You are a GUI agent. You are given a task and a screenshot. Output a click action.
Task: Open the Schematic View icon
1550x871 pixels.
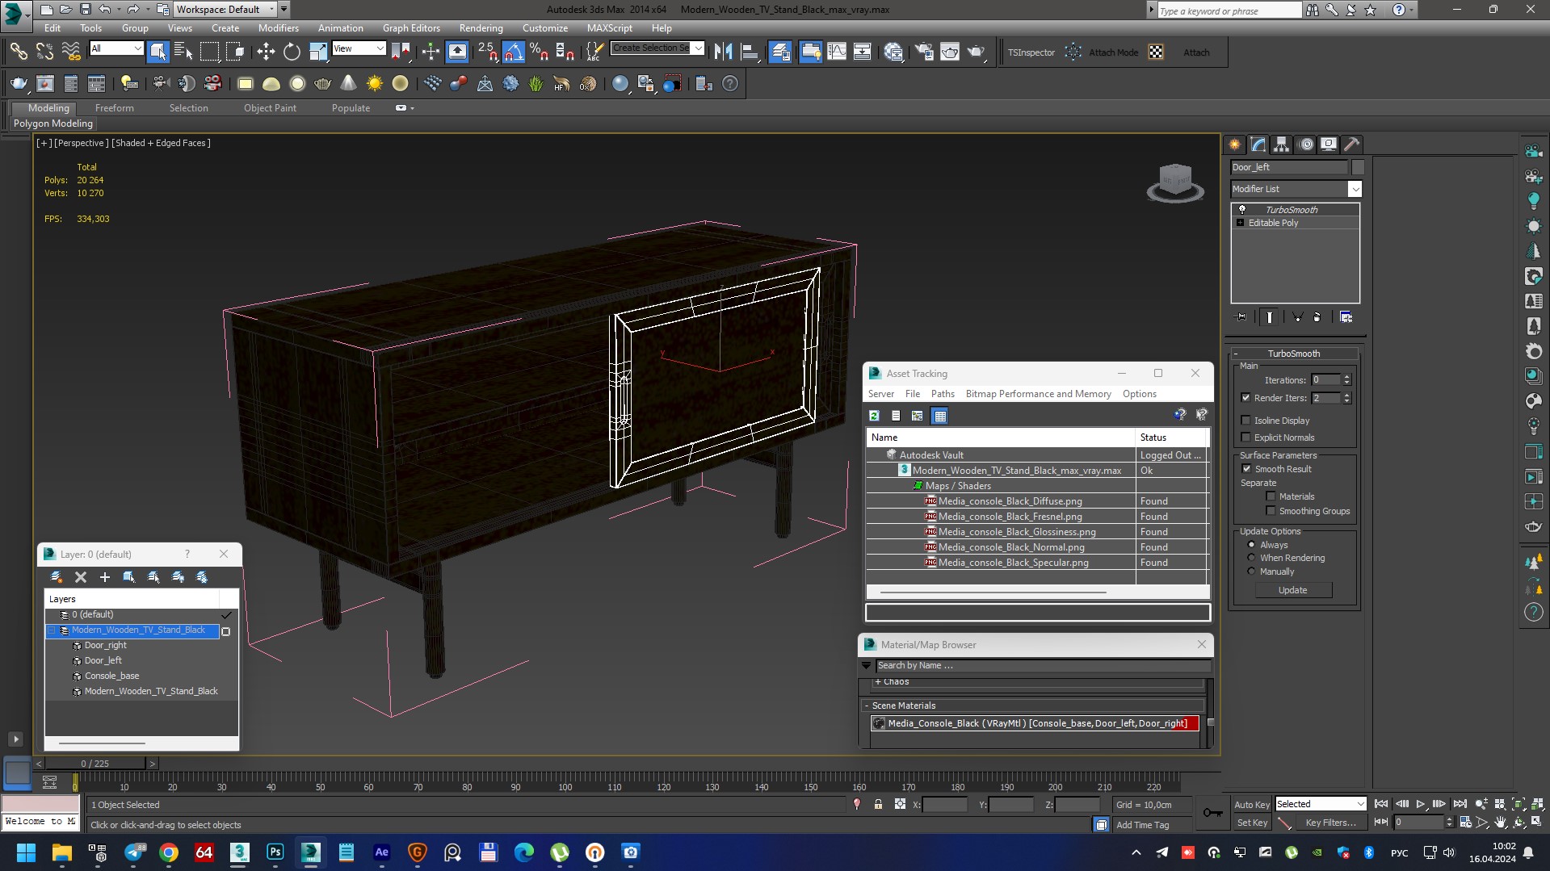coord(863,52)
